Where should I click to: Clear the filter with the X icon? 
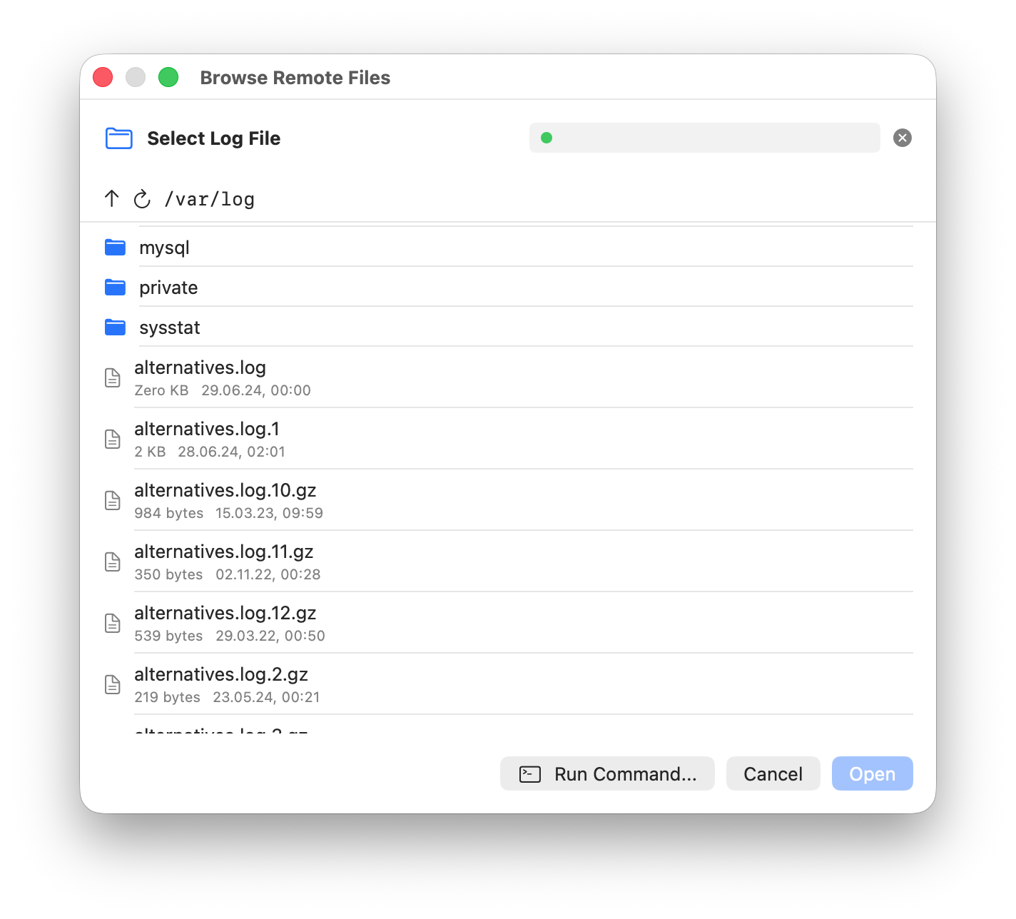(903, 138)
